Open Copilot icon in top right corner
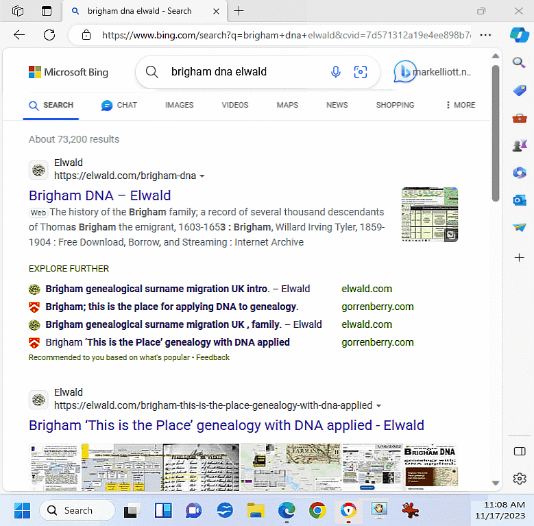 pos(520,35)
